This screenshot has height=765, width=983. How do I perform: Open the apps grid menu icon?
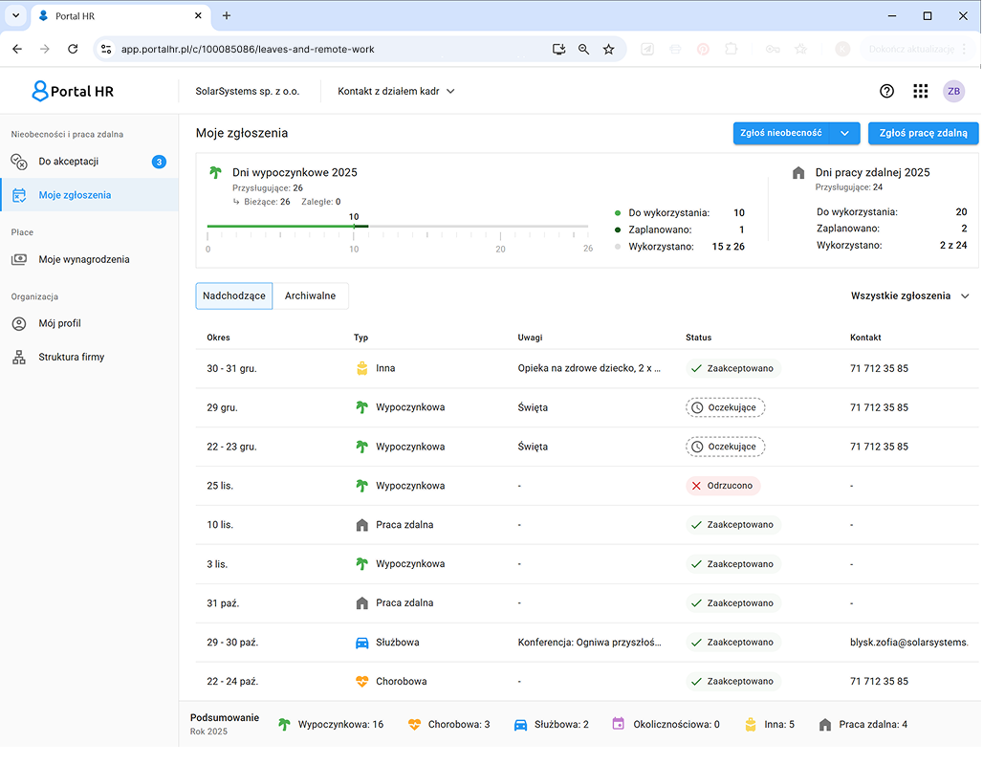(920, 91)
